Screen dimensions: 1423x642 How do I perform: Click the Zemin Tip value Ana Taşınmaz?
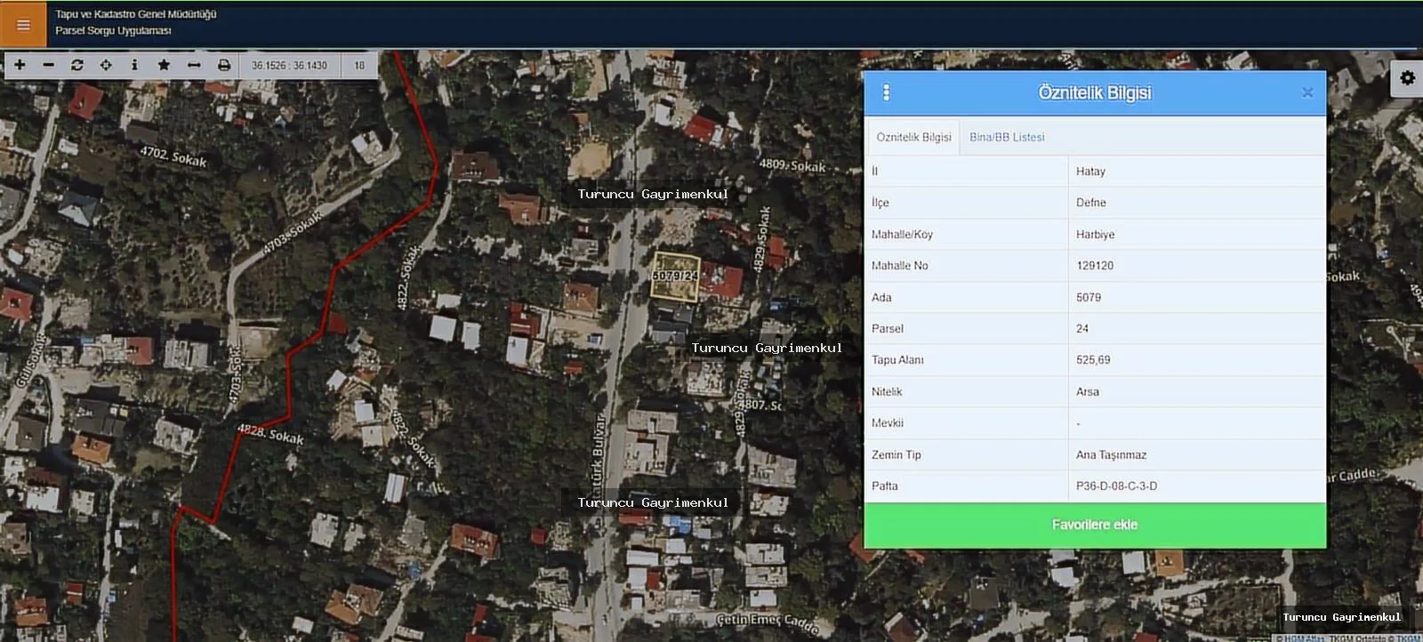pos(1111,455)
